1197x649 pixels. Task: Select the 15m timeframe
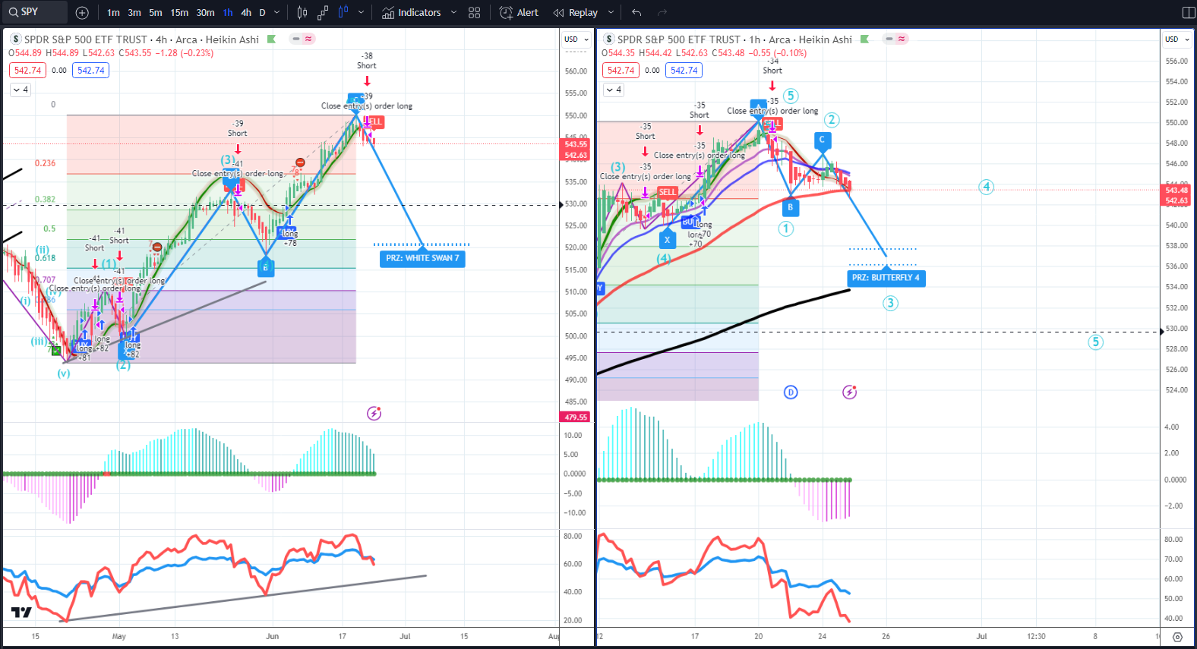(x=179, y=12)
